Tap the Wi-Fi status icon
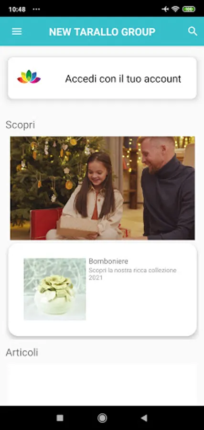 tap(175, 9)
